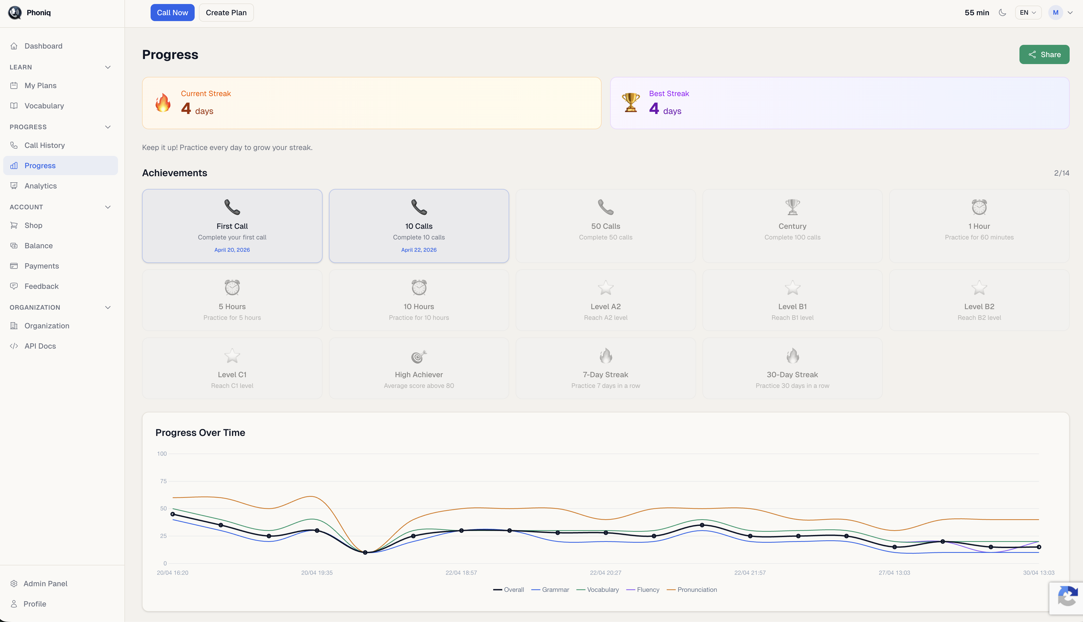Click the Analytics presentation icon

coord(14,186)
